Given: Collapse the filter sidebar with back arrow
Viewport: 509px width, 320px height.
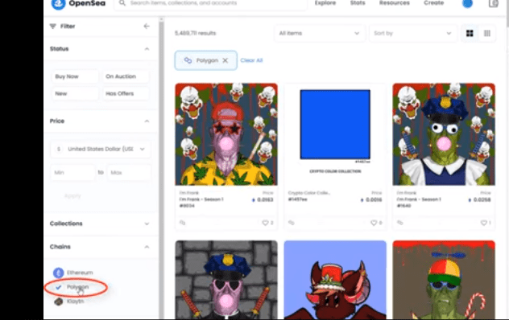Looking at the screenshot, I should tap(147, 27).
